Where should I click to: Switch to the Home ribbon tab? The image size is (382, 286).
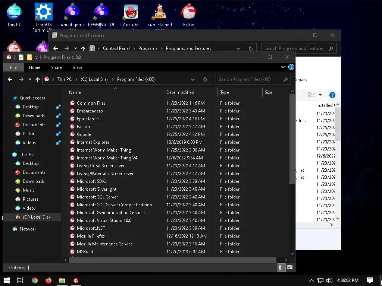point(35,67)
